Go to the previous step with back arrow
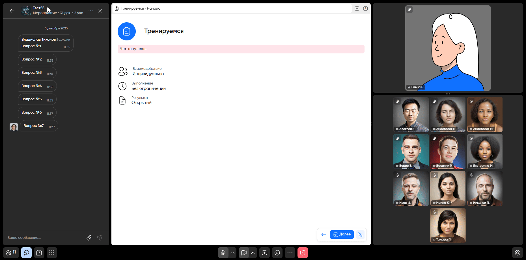Image resolution: width=526 pixels, height=260 pixels. pos(324,235)
